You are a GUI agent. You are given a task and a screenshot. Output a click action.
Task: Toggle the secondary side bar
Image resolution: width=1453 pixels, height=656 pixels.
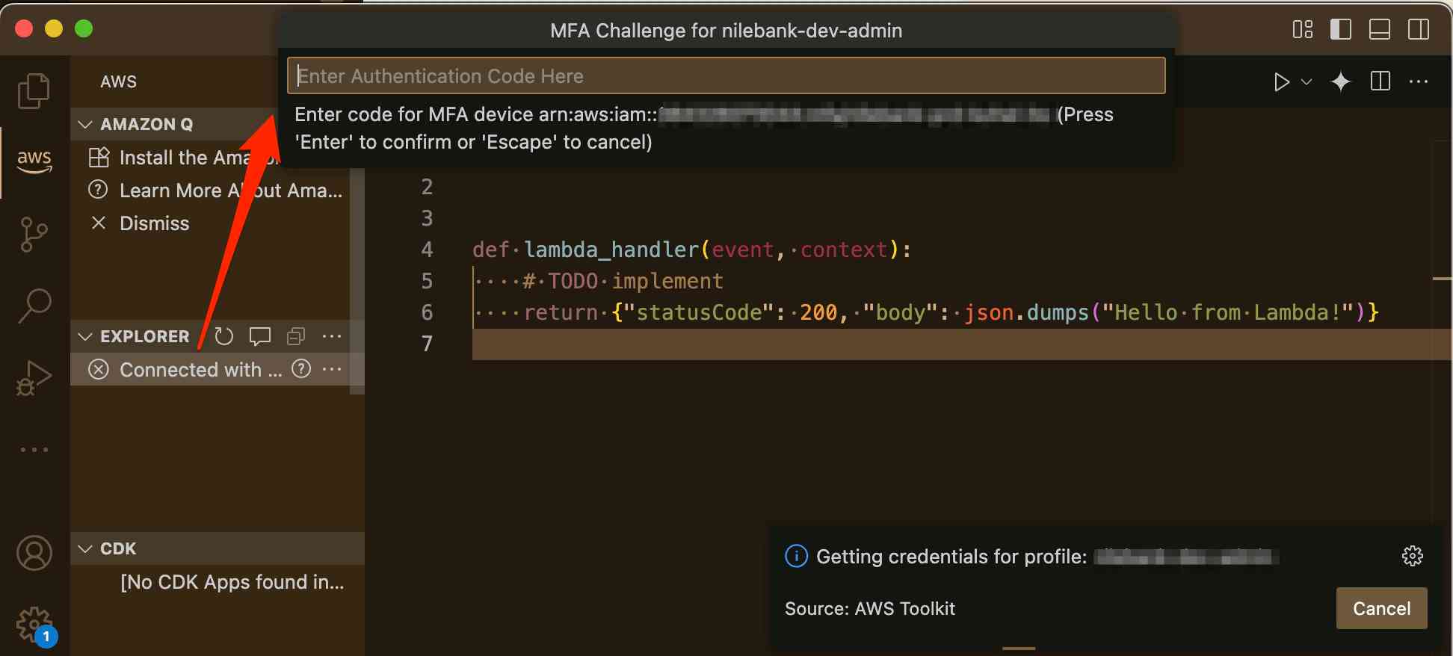pos(1418,30)
